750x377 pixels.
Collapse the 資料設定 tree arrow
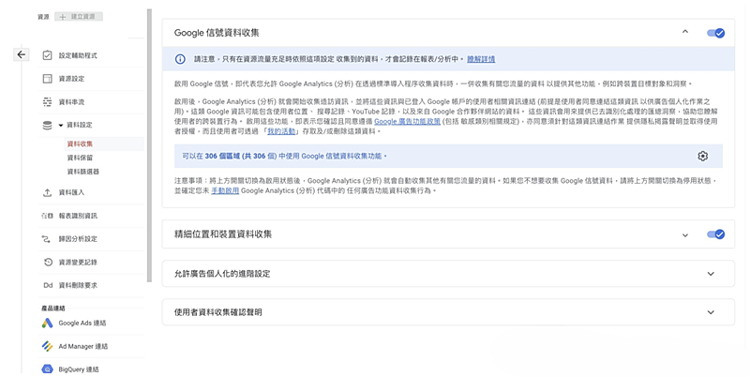point(61,126)
